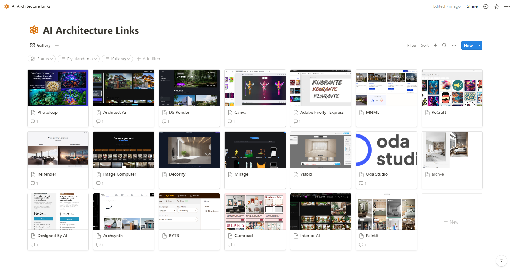The width and height of the screenshot is (512, 274).
Task: Open the D5 Render card thumbnail
Action: click(189, 88)
